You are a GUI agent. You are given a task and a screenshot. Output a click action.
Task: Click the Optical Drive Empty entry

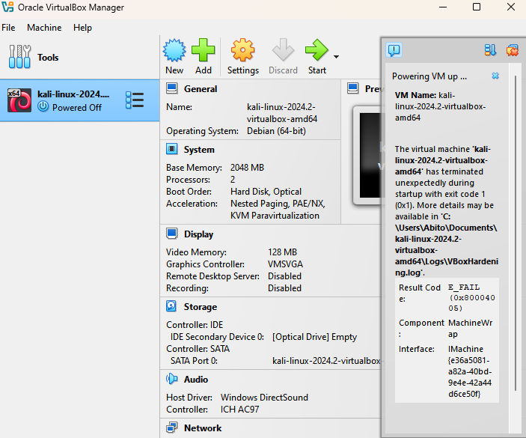pos(314,337)
